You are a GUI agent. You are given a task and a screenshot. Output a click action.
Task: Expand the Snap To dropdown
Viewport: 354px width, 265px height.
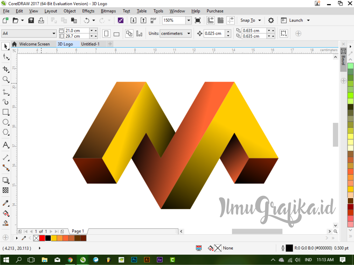point(259,20)
